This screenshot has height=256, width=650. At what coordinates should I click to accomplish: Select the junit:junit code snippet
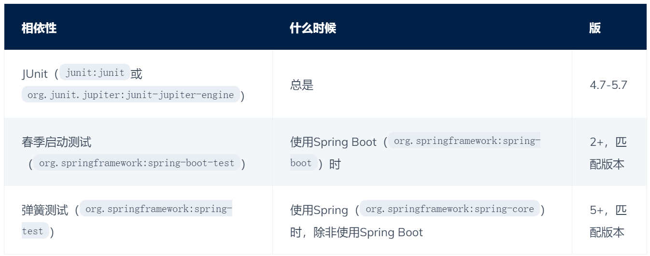pos(95,73)
